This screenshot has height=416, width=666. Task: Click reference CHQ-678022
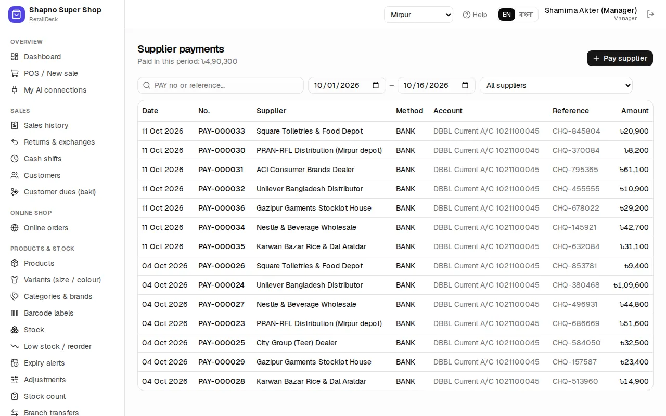tap(576, 208)
